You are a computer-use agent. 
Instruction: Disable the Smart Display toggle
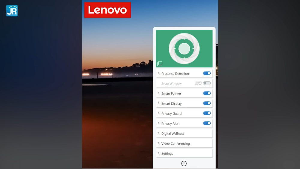(207, 103)
